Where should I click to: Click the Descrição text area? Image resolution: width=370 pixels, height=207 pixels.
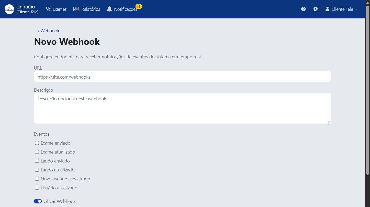tap(182, 108)
